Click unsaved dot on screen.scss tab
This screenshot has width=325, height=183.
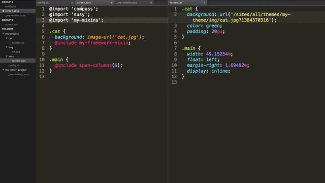(112, 3)
